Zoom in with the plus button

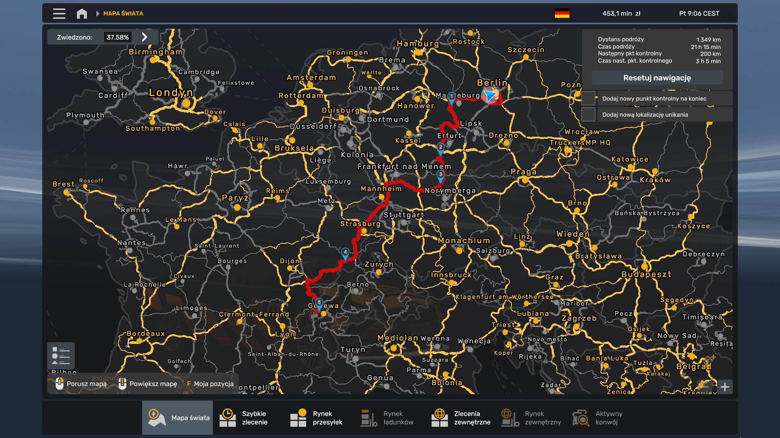(725, 387)
